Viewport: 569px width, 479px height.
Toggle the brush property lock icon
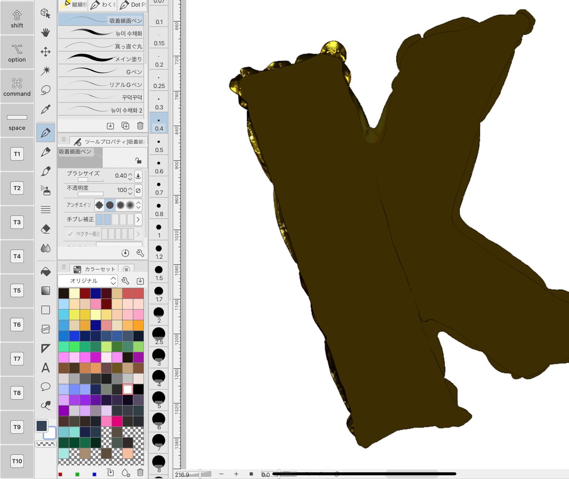tap(138, 161)
